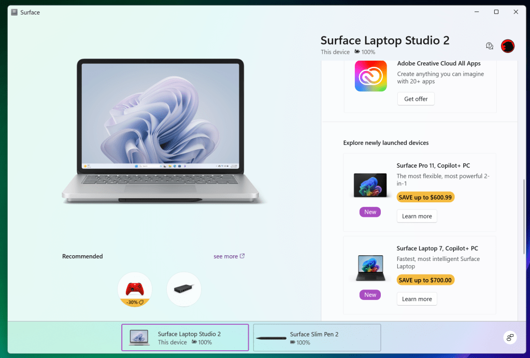
Task: Open the device link icon at bottom right
Action: tap(510, 337)
